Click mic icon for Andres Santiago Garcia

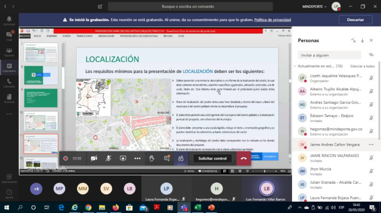click(371, 105)
